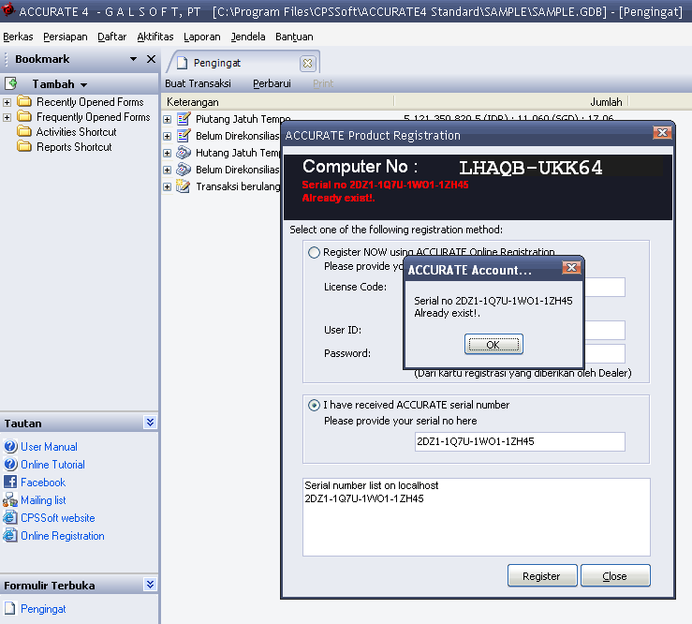Open the Aktifitas menu
This screenshot has height=624, width=692.
(155, 37)
